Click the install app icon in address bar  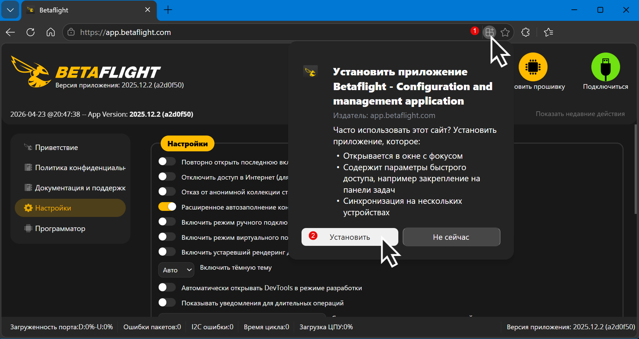click(489, 32)
